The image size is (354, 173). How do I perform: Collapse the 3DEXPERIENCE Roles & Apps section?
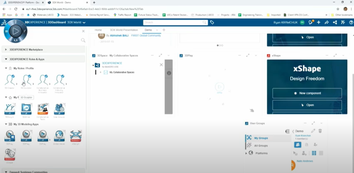click(6, 59)
